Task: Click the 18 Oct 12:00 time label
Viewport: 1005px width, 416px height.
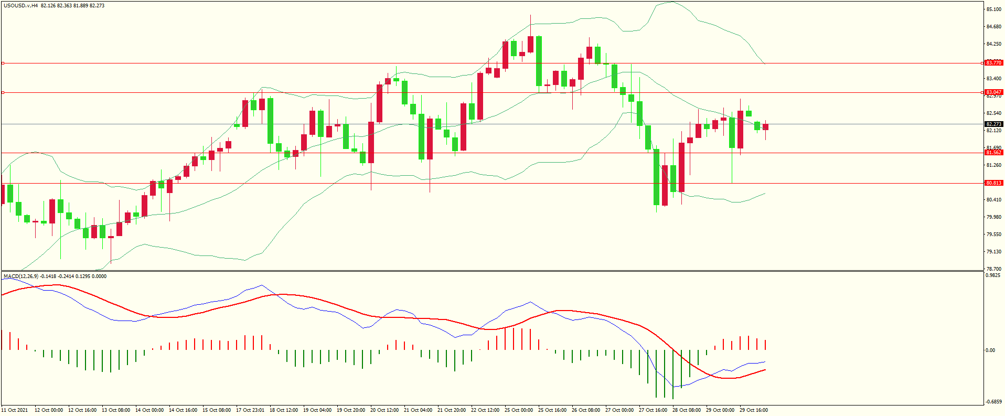Action: click(x=284, y=410)
